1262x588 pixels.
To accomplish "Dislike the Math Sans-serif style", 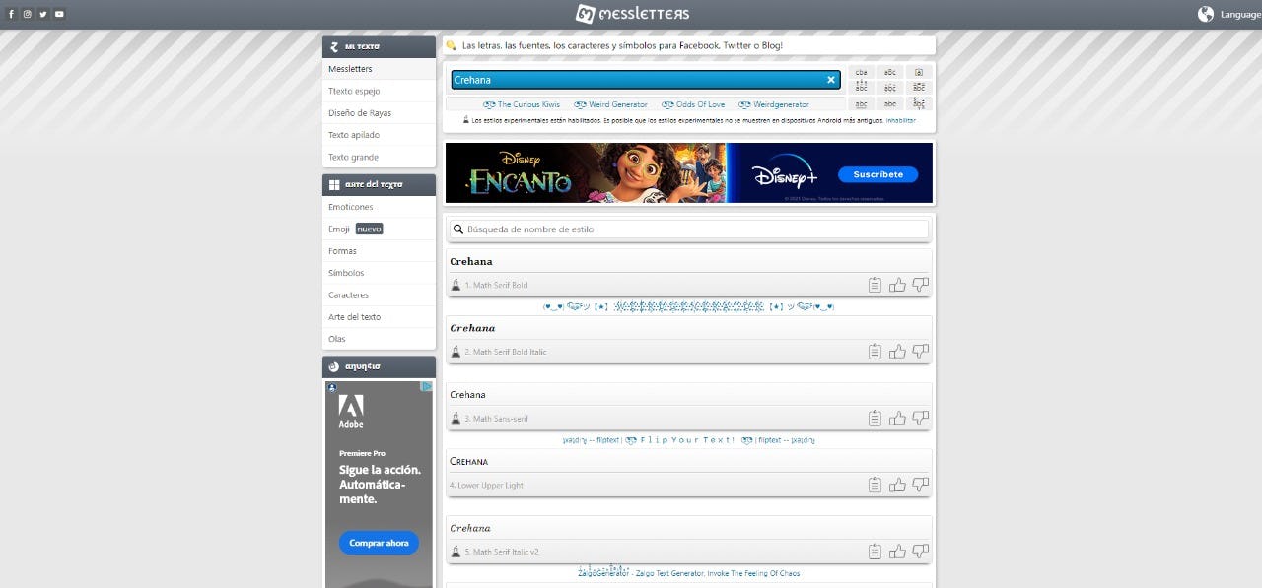I will (920, 419).
